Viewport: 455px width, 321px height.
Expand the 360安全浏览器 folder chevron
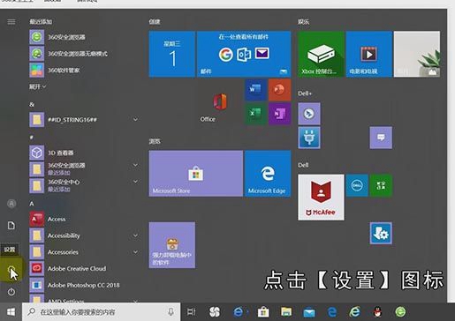(x=135, y=165)
